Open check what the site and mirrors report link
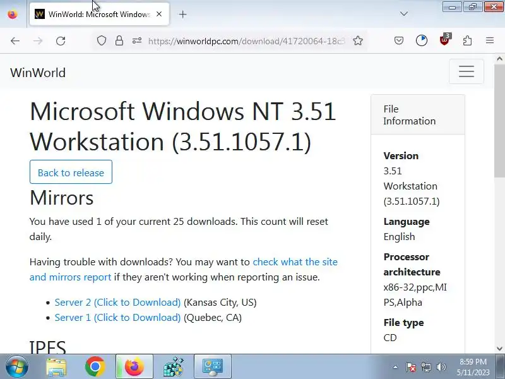505x379 pixels. click(x=184, y=270)
